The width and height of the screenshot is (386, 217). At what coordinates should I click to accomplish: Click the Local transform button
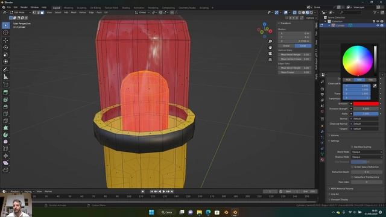point(303,46)
